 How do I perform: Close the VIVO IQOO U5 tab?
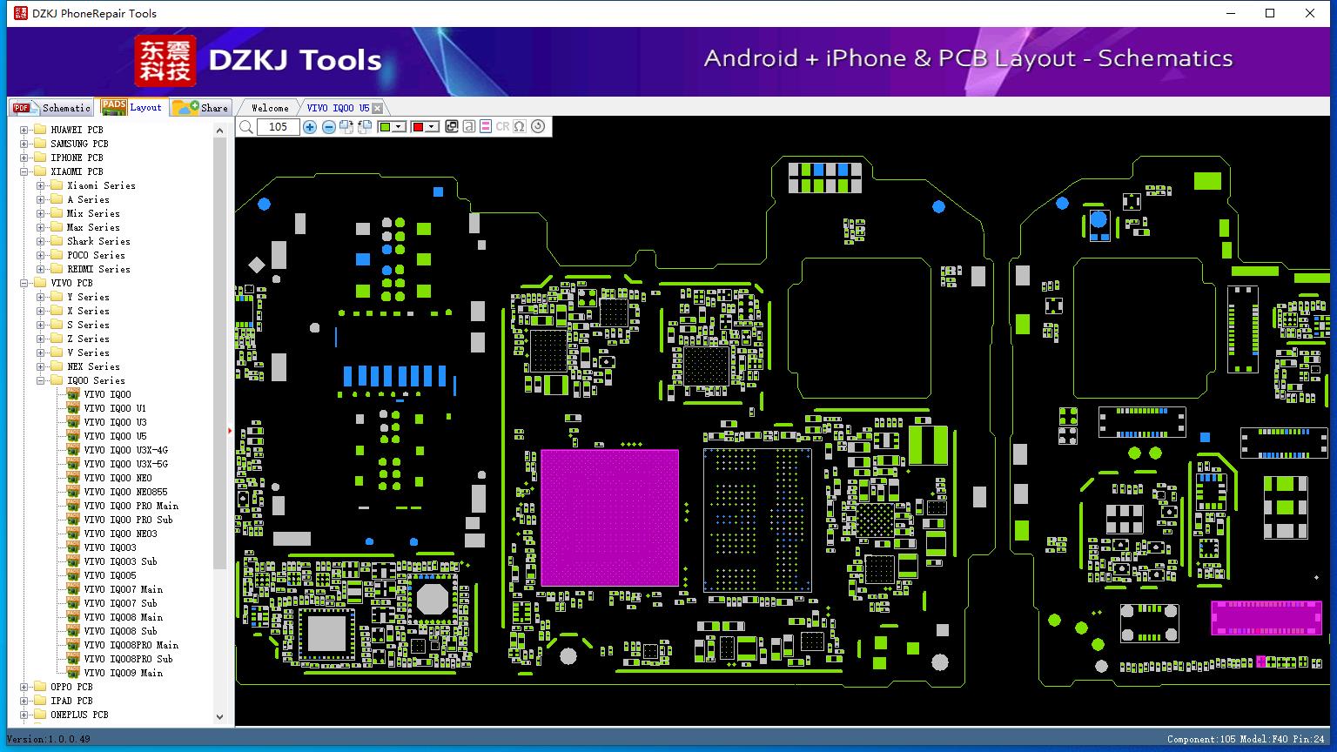coord(377,109)
